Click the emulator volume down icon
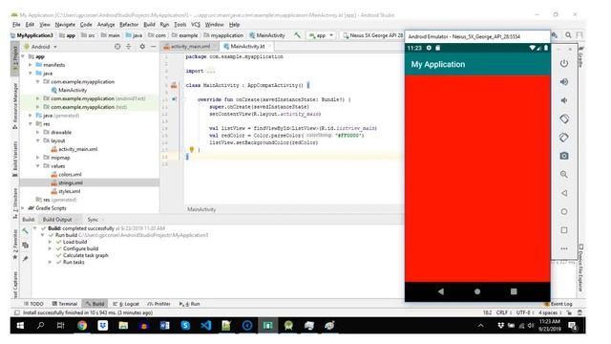Viewport: 611px width, 344px height. (x=564, y=100)
